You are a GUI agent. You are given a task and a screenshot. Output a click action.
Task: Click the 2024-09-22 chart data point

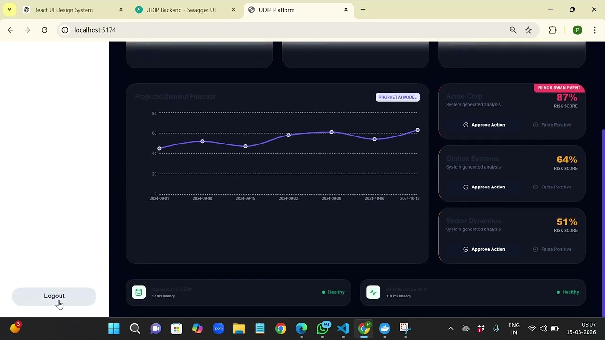click(x=288, y=135)
